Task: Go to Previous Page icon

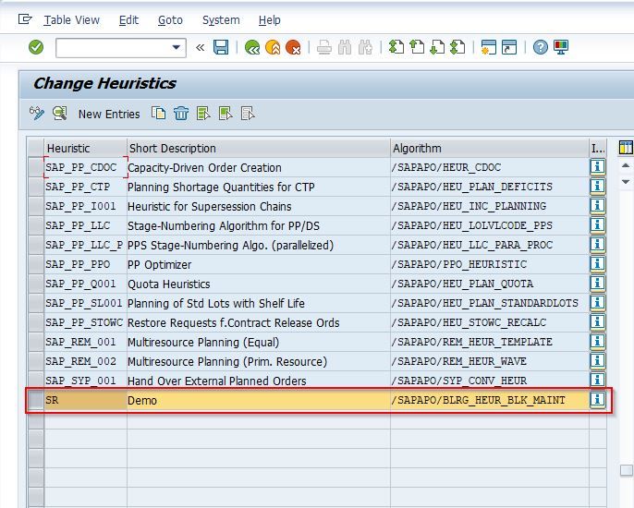Action: [x=417, y=47]
